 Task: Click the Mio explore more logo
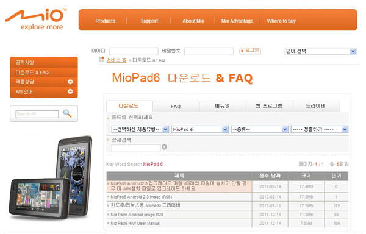(x=36, y=19)
